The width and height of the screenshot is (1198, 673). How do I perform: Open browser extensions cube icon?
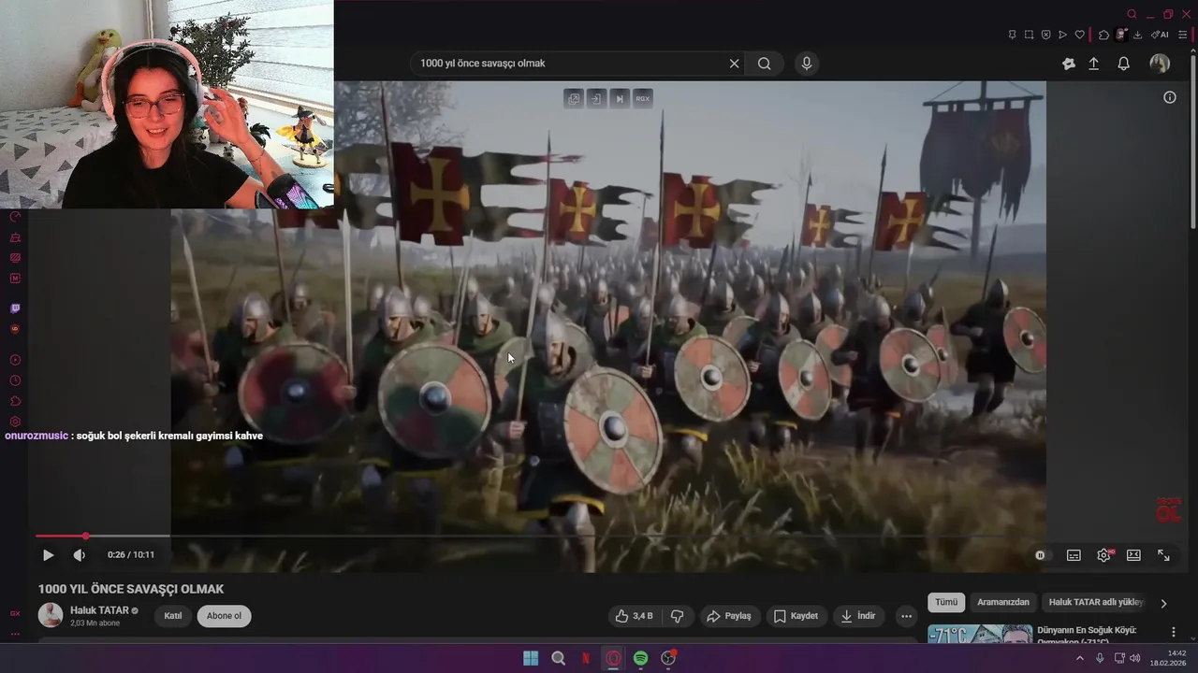tap(1103, 35)
